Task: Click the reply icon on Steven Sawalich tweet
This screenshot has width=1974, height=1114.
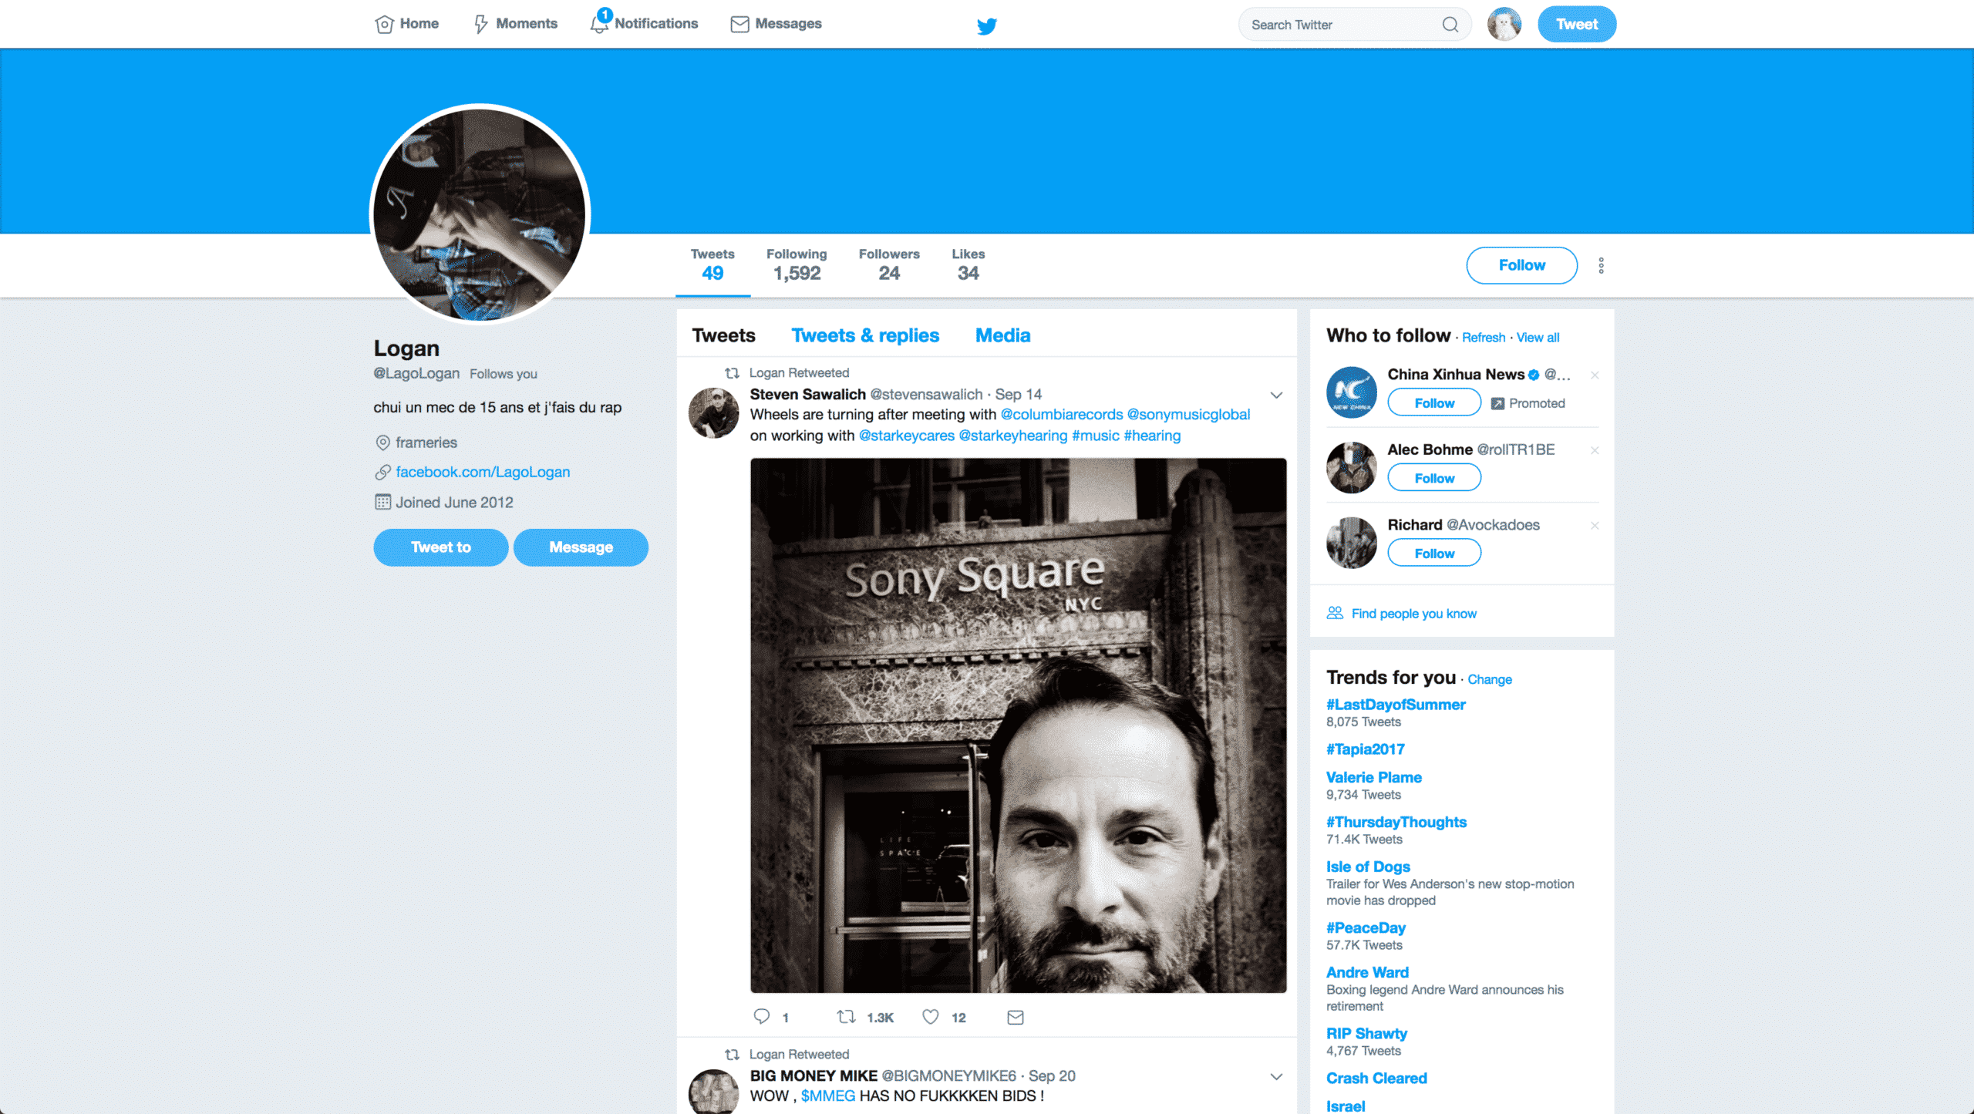Action: coord(761,1016)
